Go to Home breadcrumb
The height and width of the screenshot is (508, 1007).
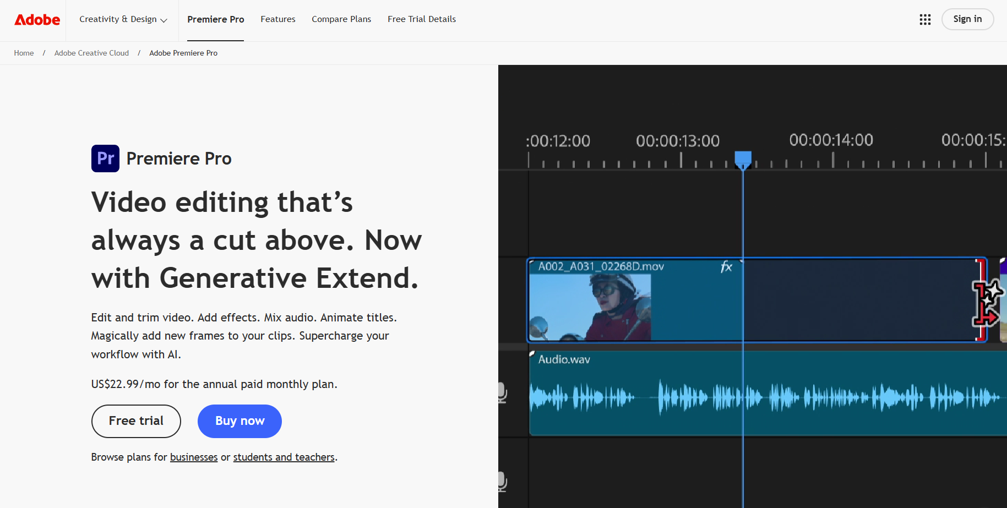pos(24,53)
